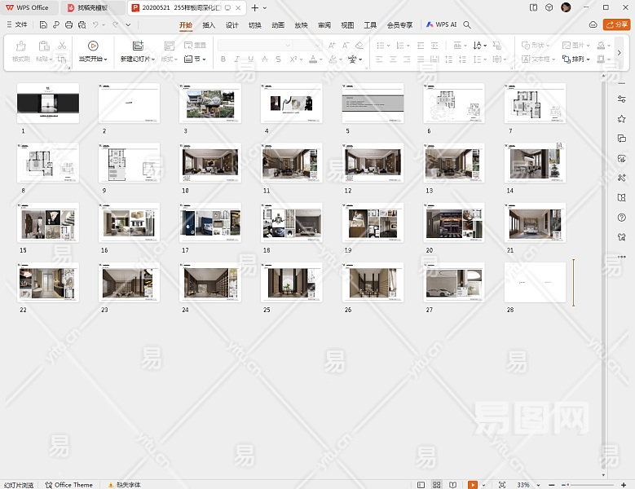Open the help icon in right sidebar
Screen dimensions: 635x489
point(622,217)
